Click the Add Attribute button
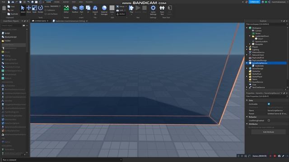The image size is (289, 162). pos(268,132)
